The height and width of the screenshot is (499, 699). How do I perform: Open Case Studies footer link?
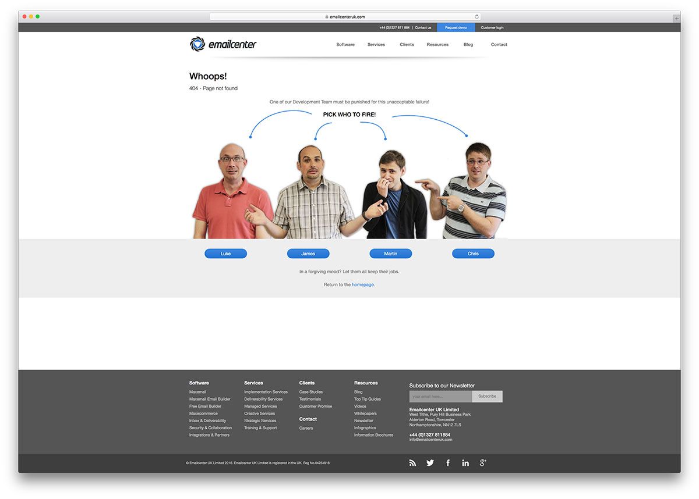[x=311, y=392]
